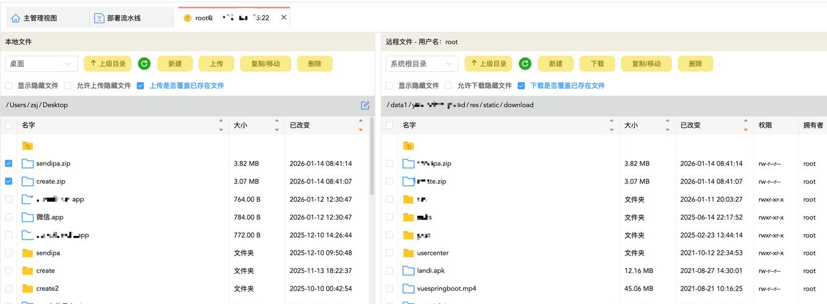Click local 新建 button
The height and width of the screenshot is (304, 827).
[175, 64]
